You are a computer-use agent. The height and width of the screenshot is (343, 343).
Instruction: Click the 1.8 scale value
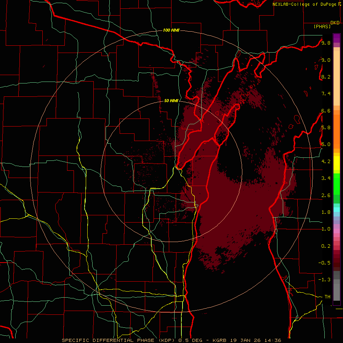[326, 212]
